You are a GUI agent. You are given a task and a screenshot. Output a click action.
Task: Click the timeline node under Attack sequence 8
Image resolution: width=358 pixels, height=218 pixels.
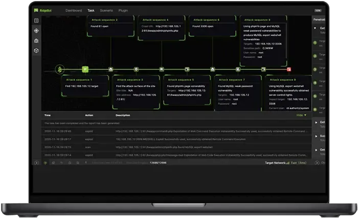(263, 69)
